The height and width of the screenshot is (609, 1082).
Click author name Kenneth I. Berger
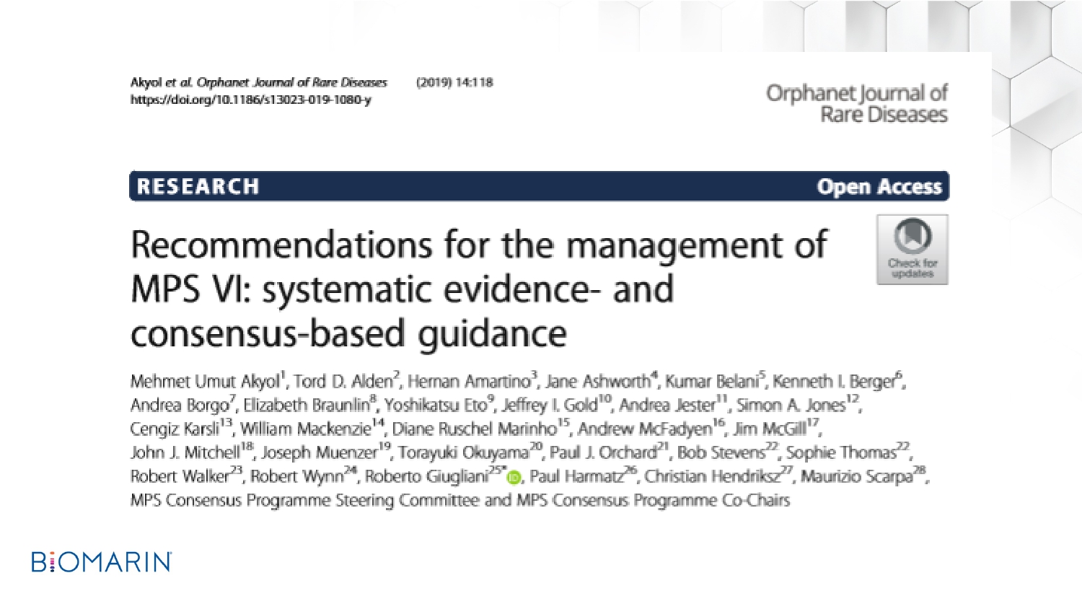[834, 382]
